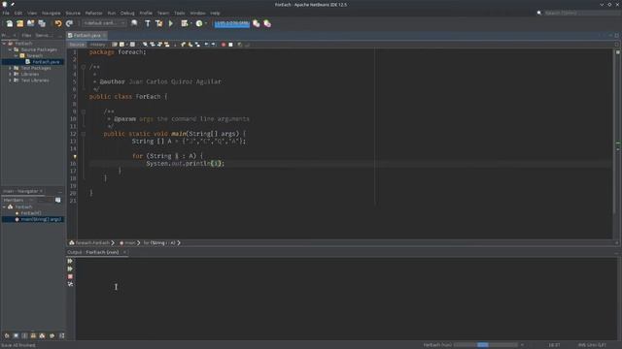Re-run the output with top green arrows icon
This screenshot has width=622, height=349.
point(70,261)
